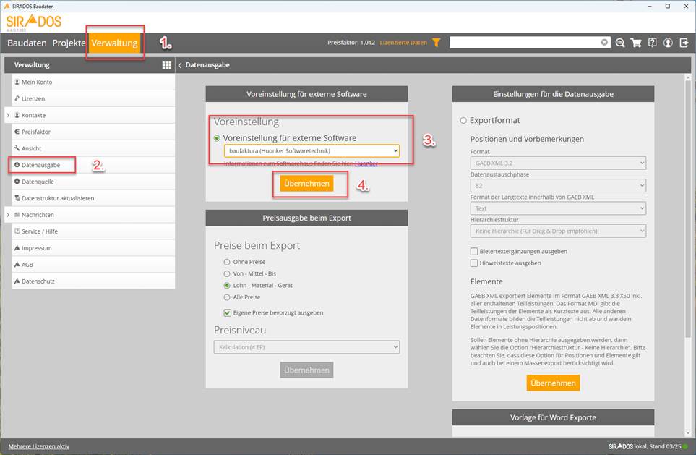
Task: Open Service / Hilfe in the sidebar
Action: [x=93, y=231]
